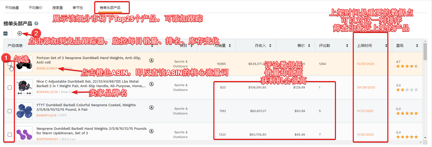Viewport: 432px width, 147px height.
Task: Open the ASIN B08P87VQY9 link
Action: (x=46, y=115)
